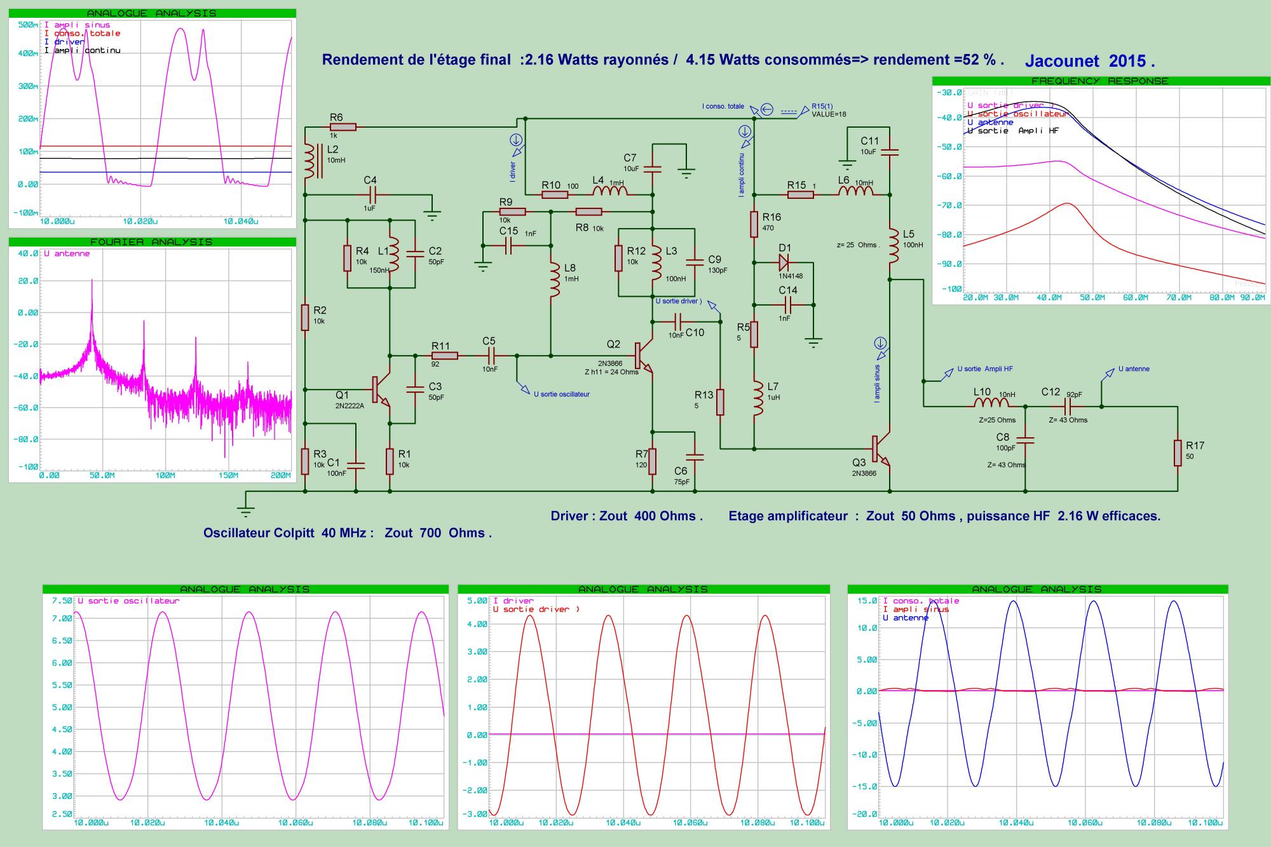This screenshot has width=1271, height=847.
Task: Select the I ampli continu current probe
Action: (x=745, y=132)
